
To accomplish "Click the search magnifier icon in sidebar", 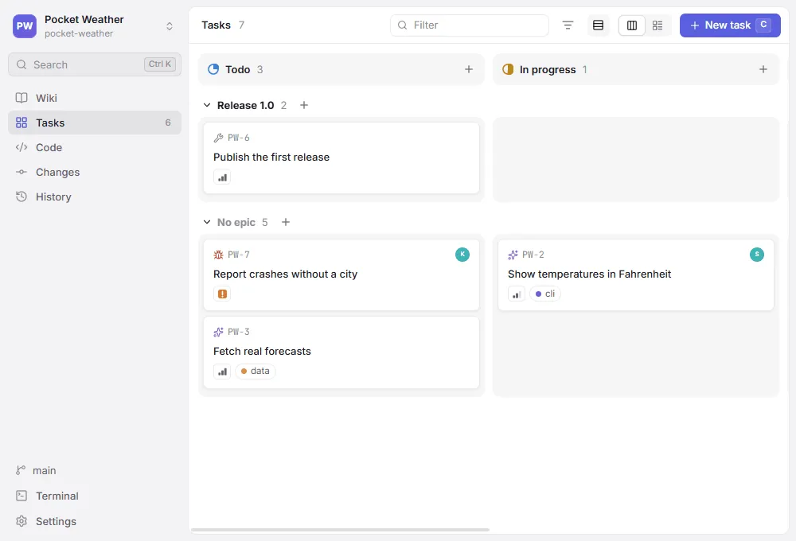I will point(21,64).
